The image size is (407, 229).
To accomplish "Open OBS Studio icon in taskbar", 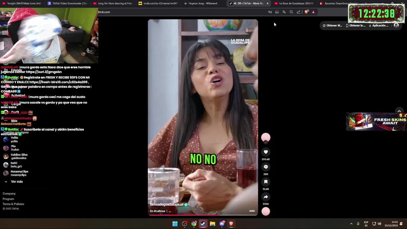I will (184, 224).
